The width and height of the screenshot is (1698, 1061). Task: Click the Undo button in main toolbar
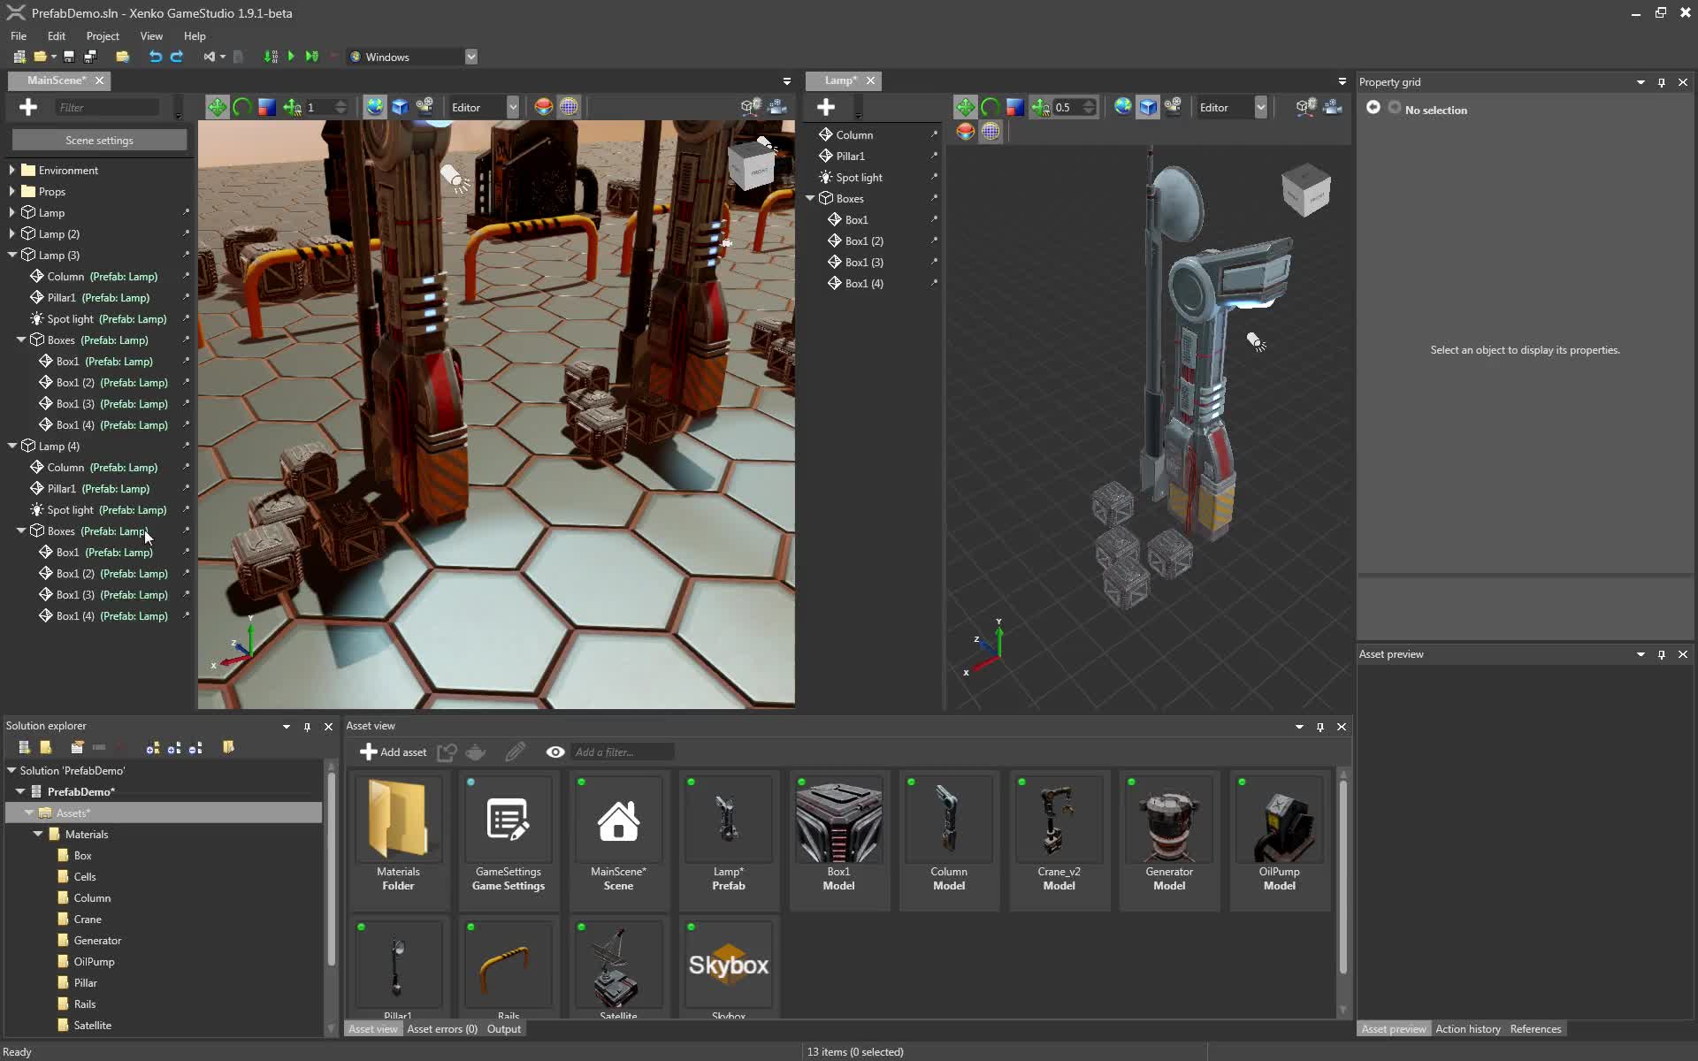155,57
